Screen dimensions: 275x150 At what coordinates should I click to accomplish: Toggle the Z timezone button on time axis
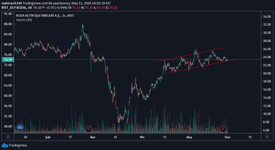tap(8, 137)
